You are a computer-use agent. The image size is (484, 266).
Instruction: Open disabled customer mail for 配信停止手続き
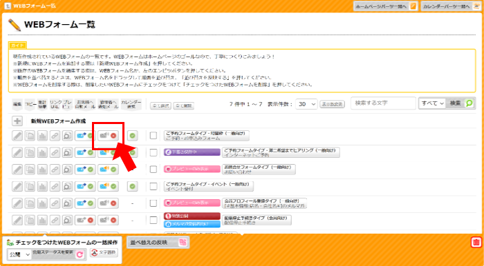tap(85, 221)
